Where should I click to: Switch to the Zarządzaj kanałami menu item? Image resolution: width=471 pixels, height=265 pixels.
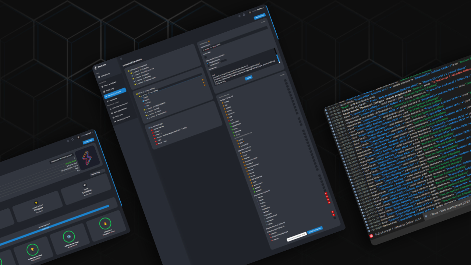coord(115,94)
